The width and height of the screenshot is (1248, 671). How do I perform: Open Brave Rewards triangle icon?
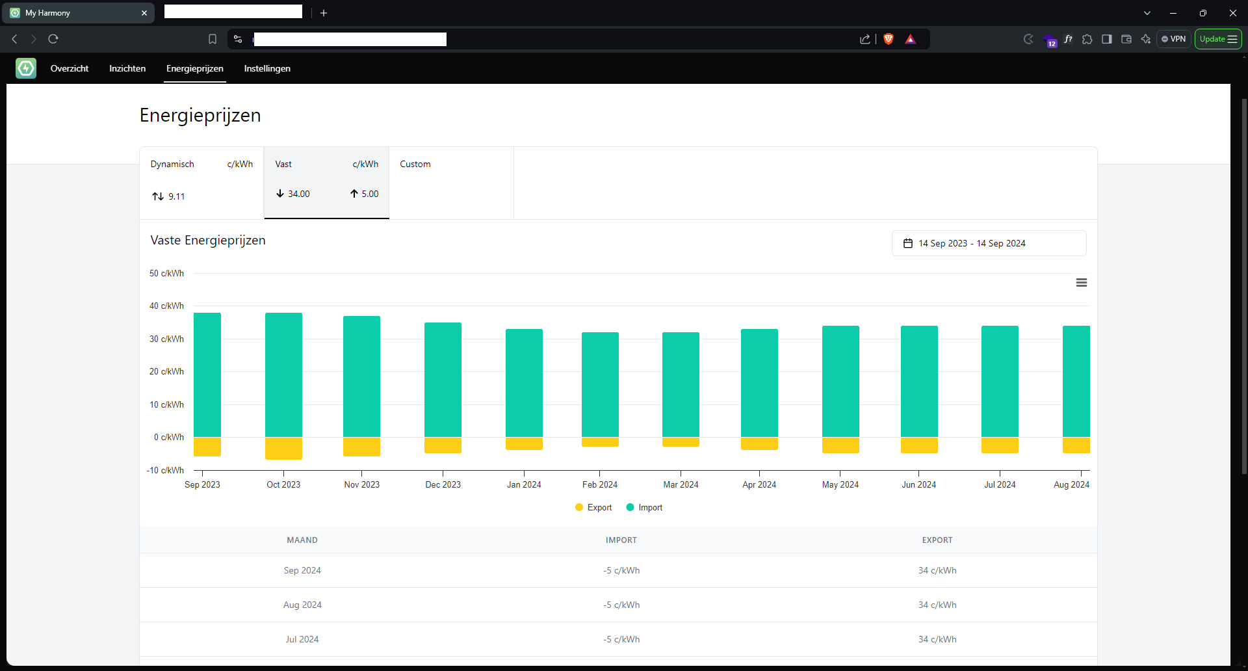pos(911,39)
